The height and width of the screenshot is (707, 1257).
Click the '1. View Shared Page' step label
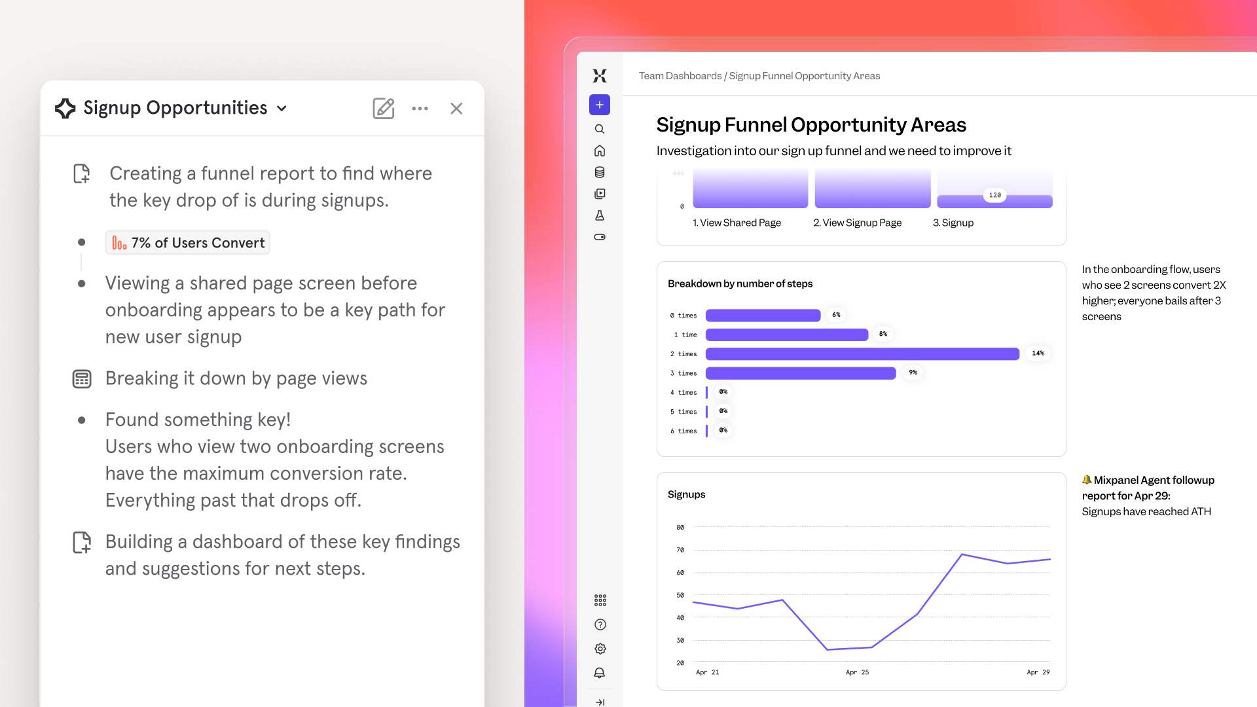[737, 223]
